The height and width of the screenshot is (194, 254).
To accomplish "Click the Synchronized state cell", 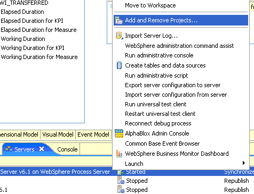I will [x=239, y=172].
